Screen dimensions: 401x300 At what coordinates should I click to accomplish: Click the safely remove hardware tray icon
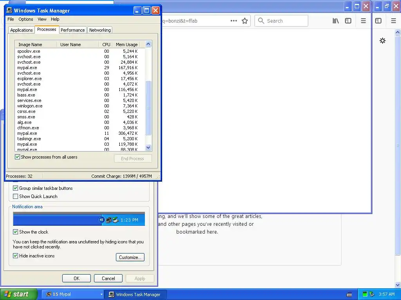(372, 295)
